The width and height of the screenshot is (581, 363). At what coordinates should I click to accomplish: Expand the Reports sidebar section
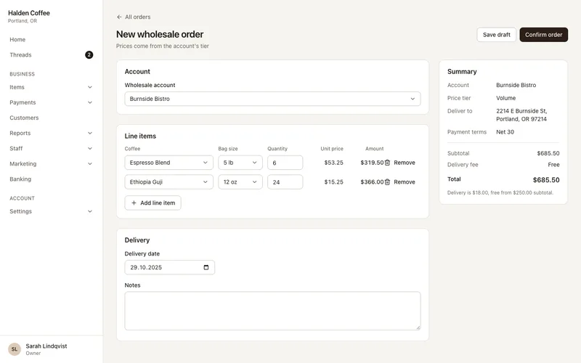click(89, 133)
